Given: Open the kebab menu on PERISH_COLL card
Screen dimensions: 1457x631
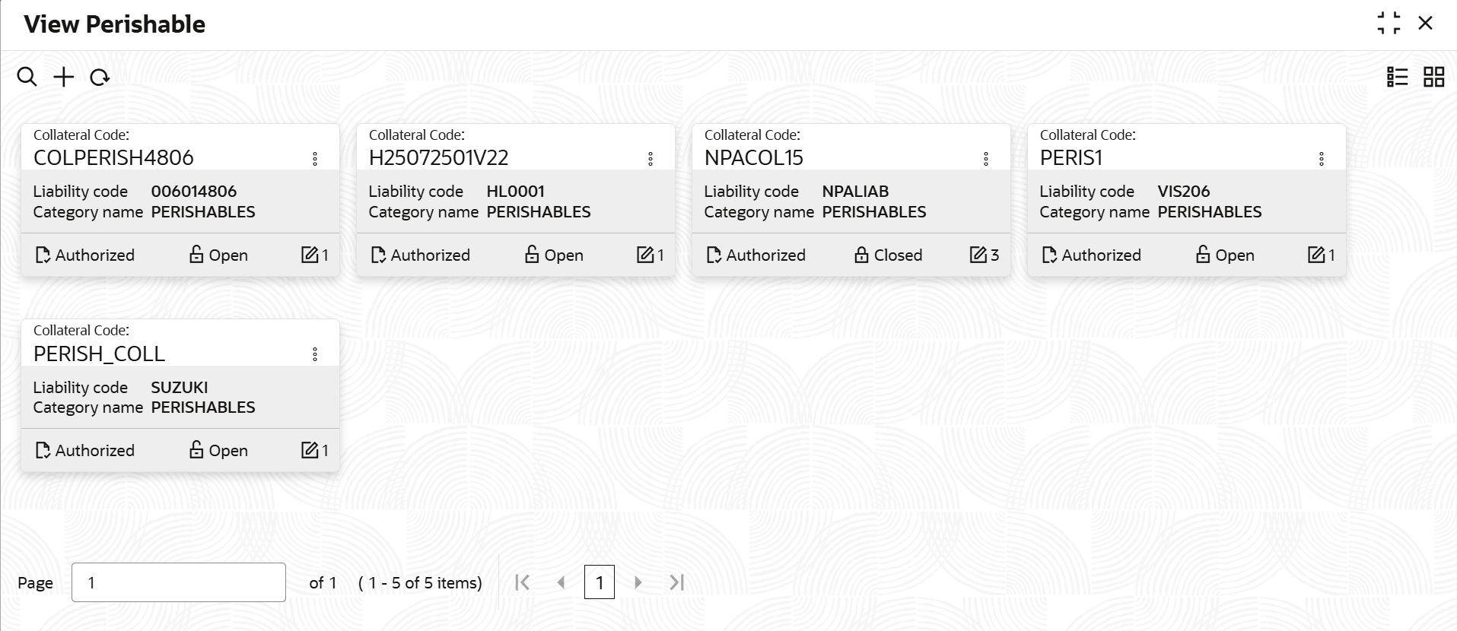Looking at the screenshot, I should 315,354.
